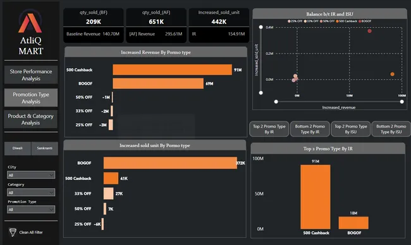
Task: Open the Promotion Type dropdown
Action: click(x=31, y=210)
